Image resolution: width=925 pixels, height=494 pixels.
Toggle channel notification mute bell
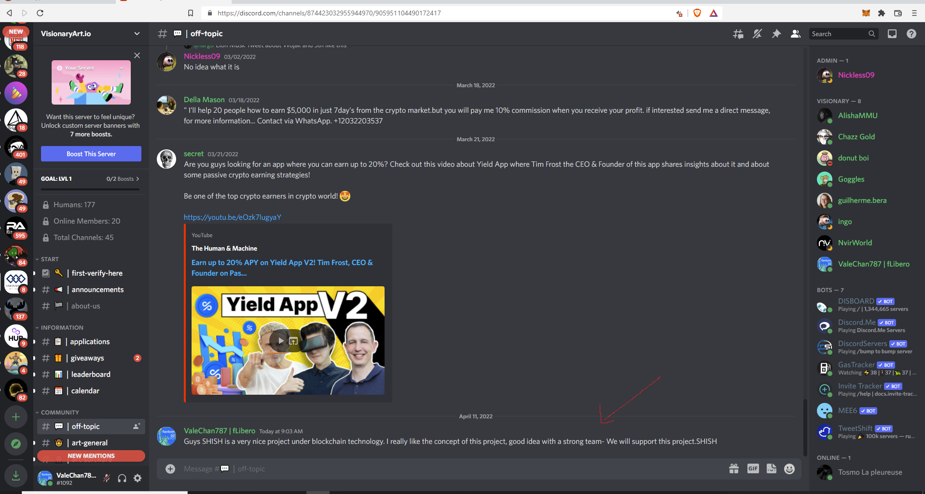757,34
